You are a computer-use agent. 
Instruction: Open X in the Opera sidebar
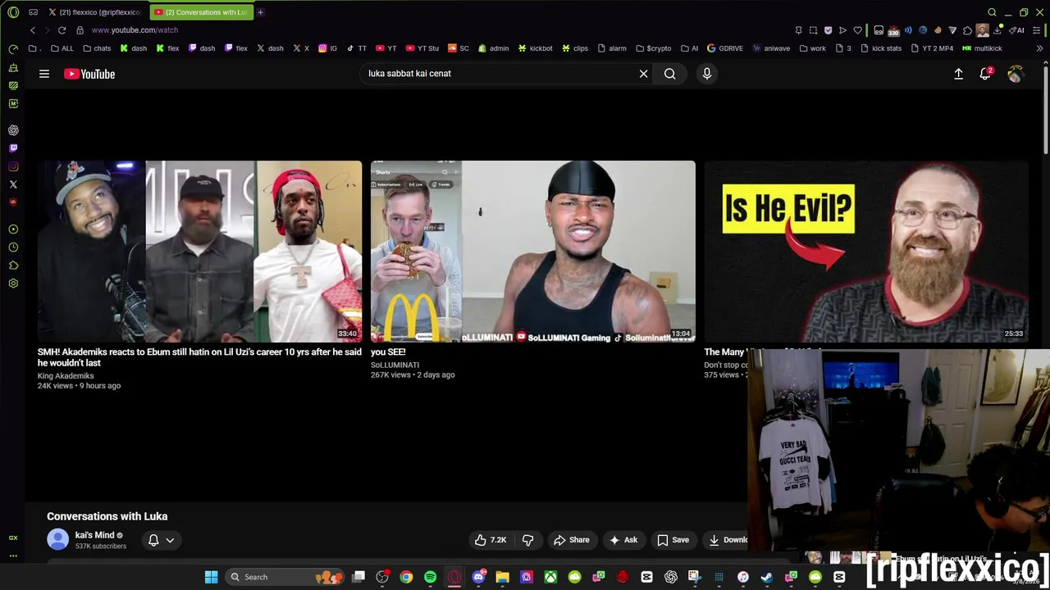click(x=13, y=184)
